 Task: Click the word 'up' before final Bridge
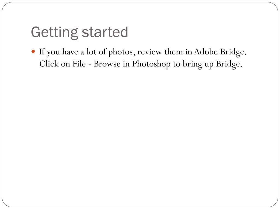[209, 65]
